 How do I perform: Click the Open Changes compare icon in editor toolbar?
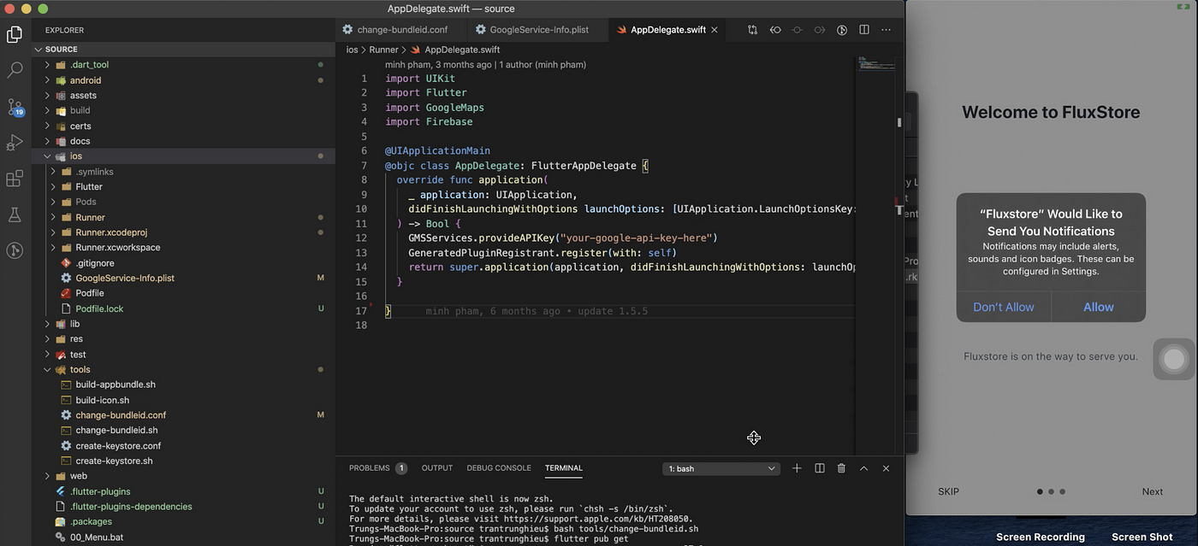[x=752, y=30]
